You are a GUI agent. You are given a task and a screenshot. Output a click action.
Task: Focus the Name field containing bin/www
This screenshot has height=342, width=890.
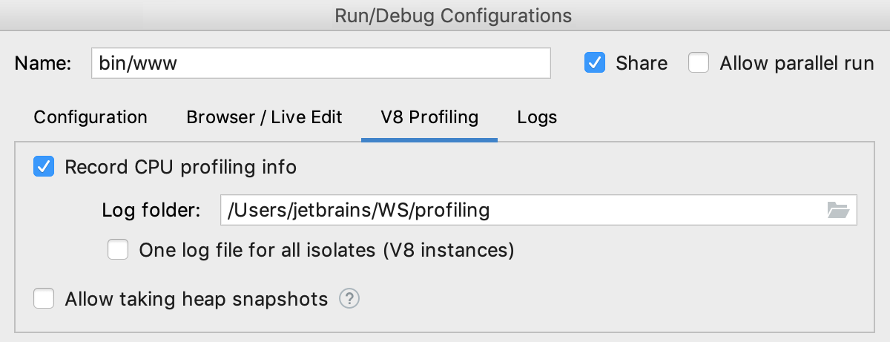320,64
